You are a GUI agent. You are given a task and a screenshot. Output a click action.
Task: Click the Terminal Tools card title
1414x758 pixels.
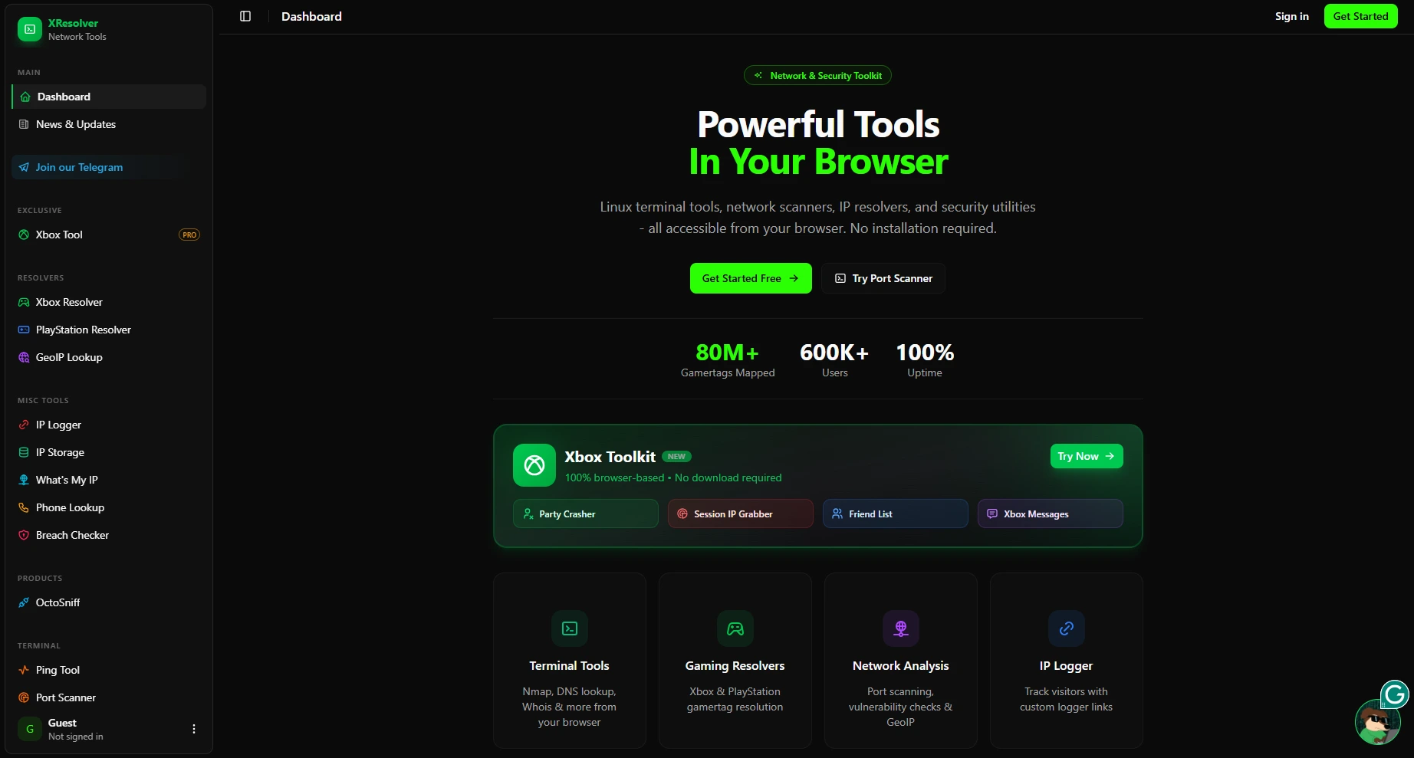coord(570,666)
